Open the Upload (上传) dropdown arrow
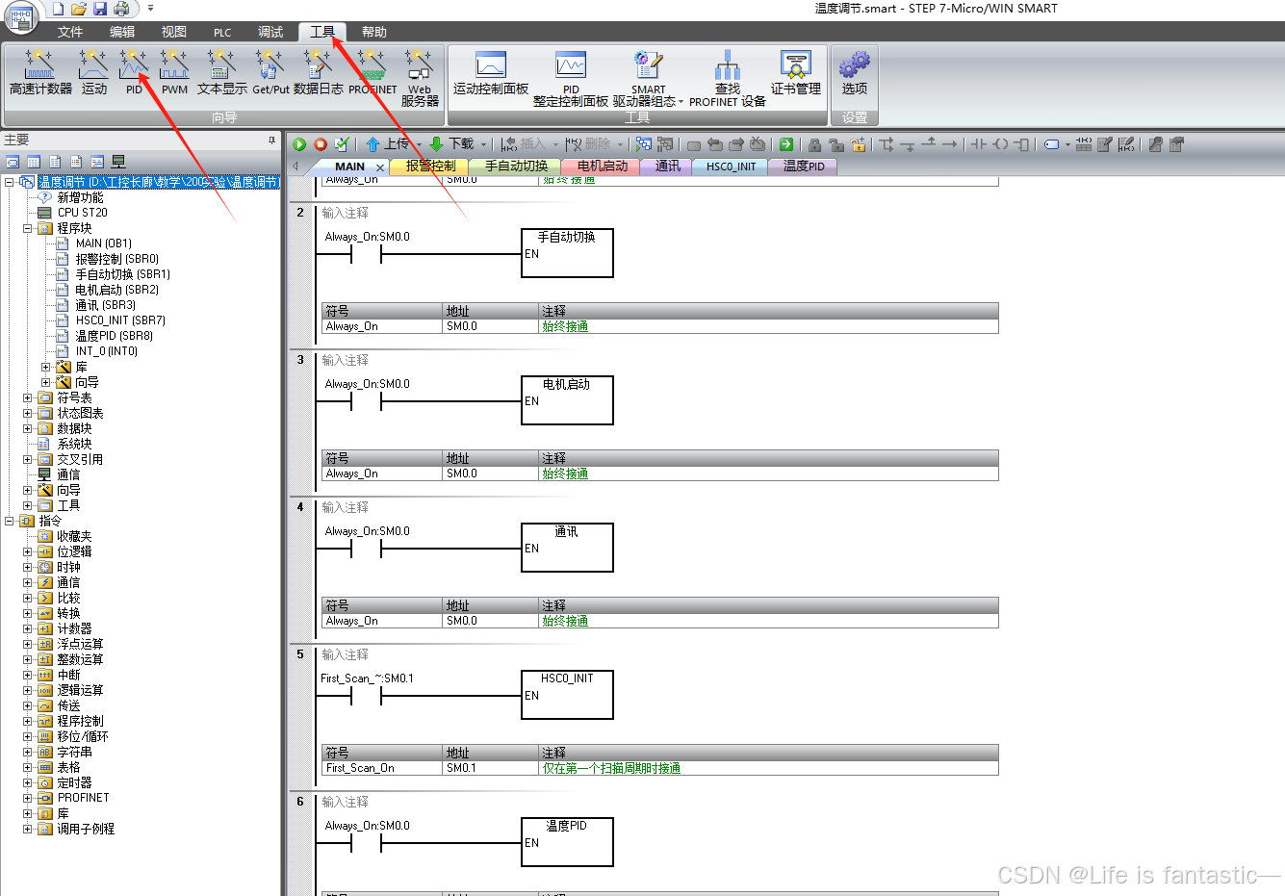This screenshot has width=1285, height=896. click(x=419, y=144)
